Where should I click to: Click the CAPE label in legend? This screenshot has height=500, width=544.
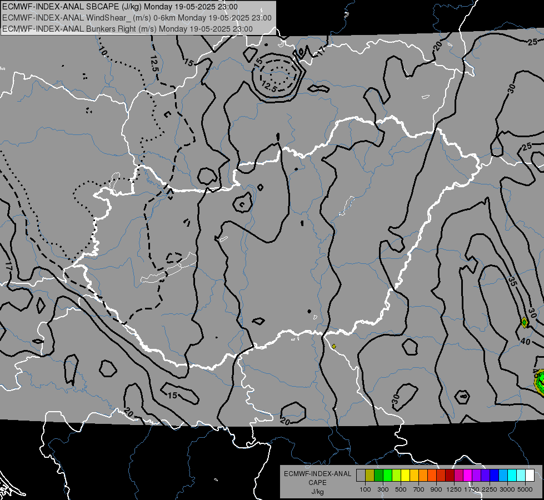(317, 482)
